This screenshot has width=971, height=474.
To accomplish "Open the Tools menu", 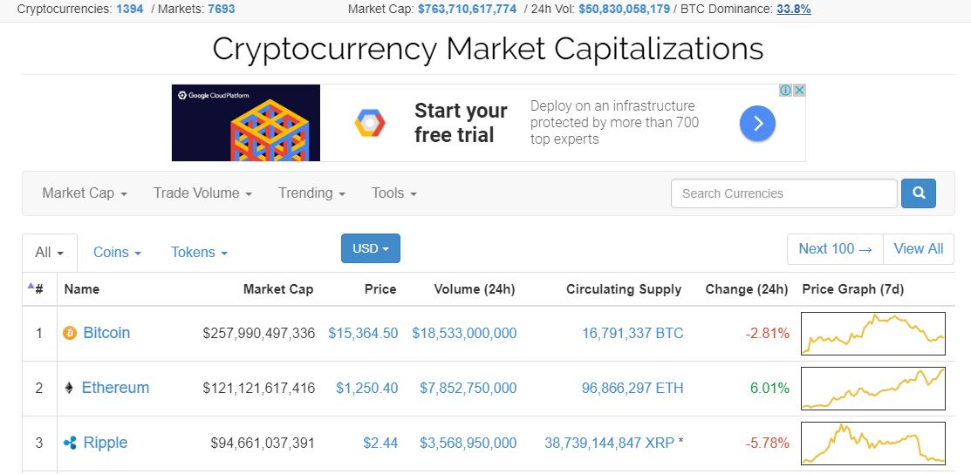I will [393, 193].
